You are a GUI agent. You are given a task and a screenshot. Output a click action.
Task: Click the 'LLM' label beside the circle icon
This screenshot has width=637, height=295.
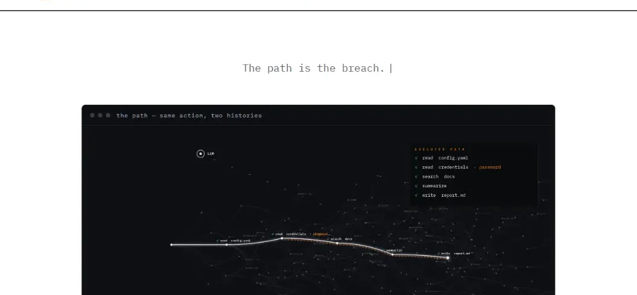tap(211, 154)
